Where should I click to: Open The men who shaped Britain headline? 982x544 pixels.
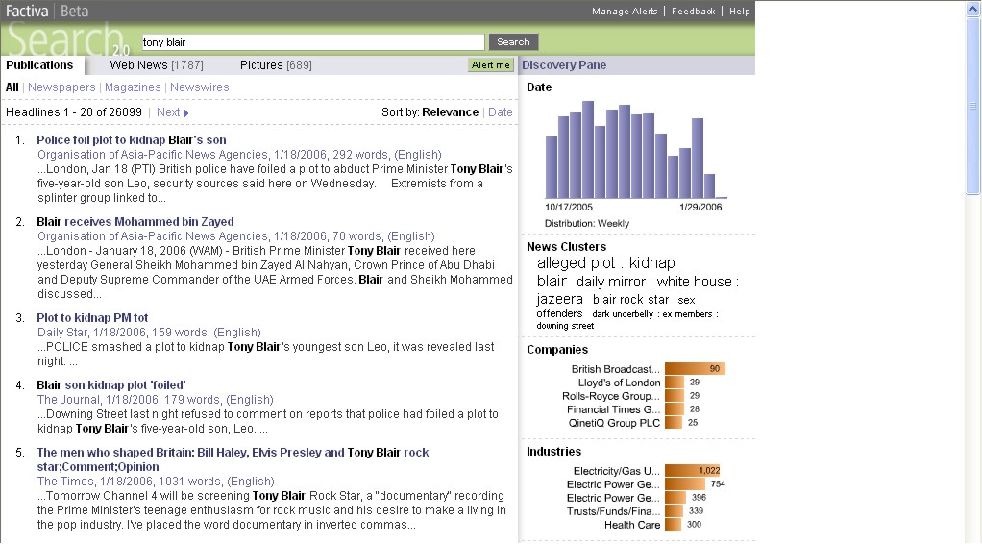pos(233,459)
